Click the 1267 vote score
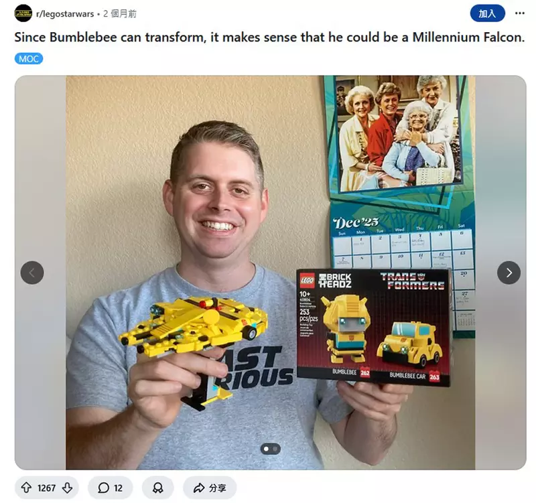 click(46, 488)
